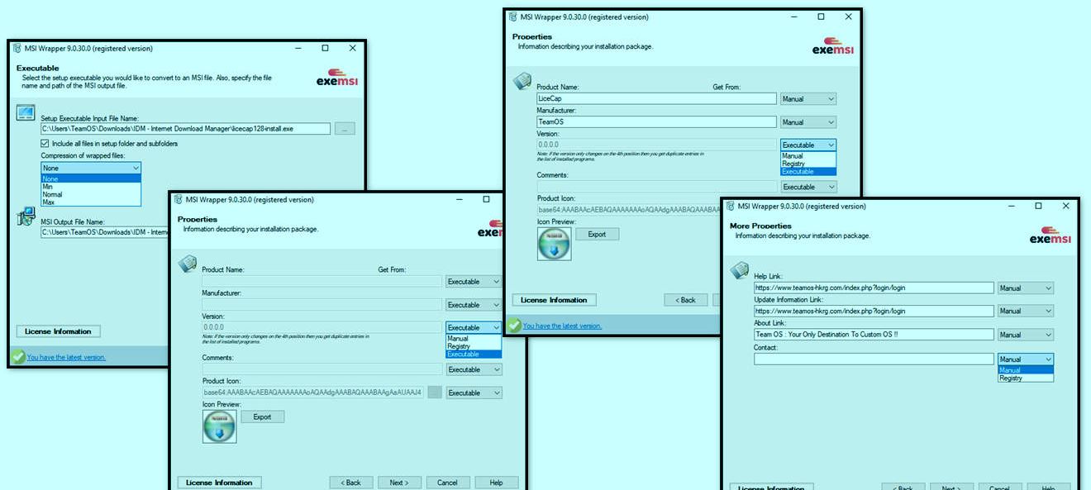This screenshot has height=490, width=1091.
Task: Click the Help Link URL field
Action: 874,288
